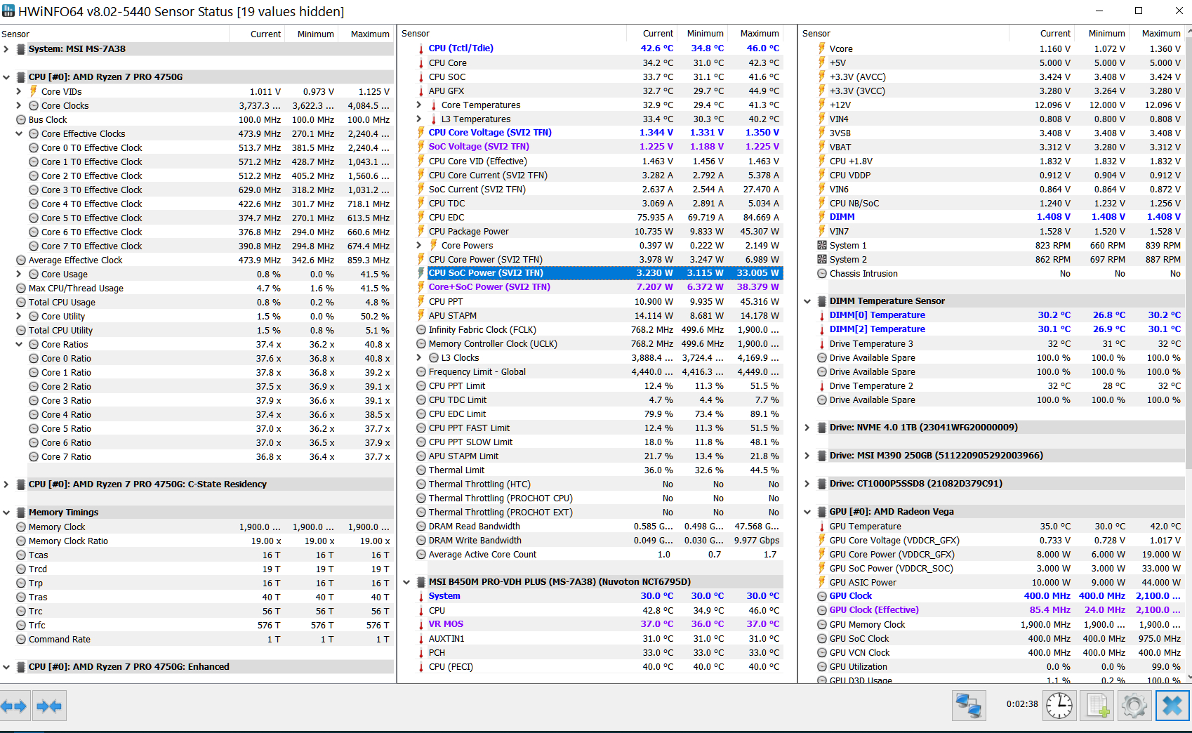Click the lightning icon beside CPU Package Power
Viewport: 1192px width, 733px height.
click(x=421, y=231)
